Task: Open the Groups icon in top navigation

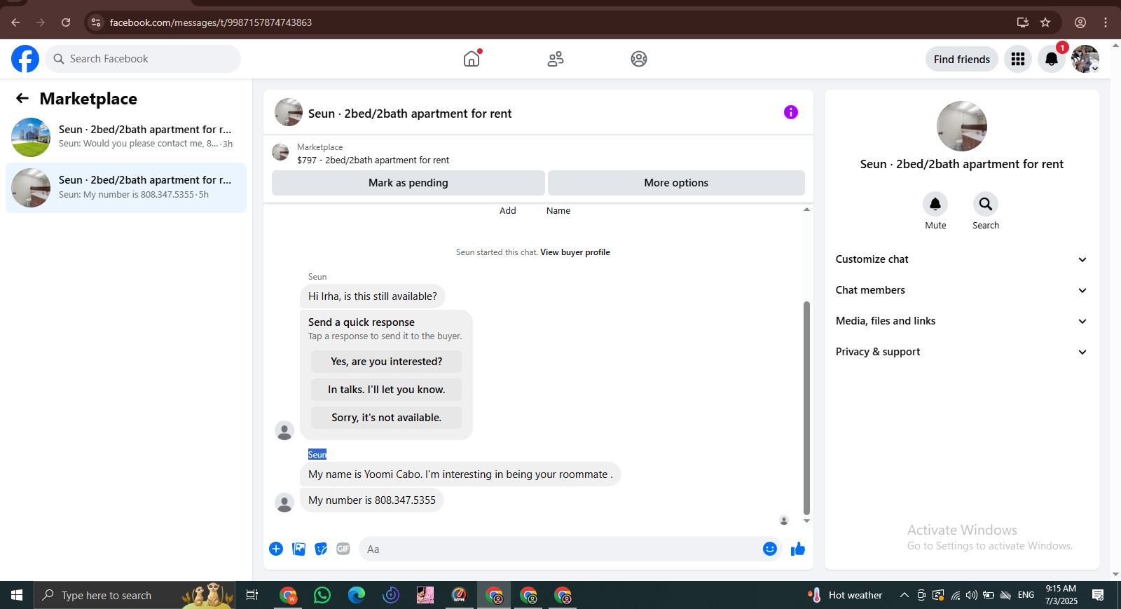Action: (x=639, y=59)
